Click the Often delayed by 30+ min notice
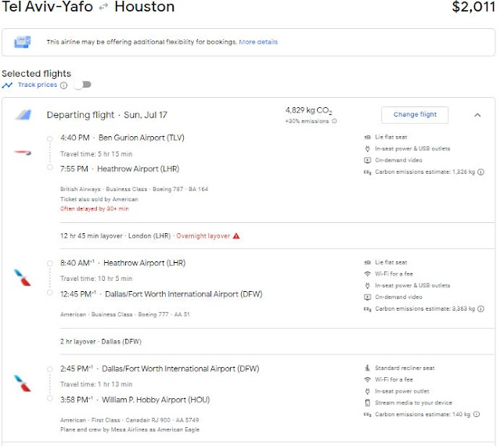This screenshot has height=446, width=500. pos(93,209)
